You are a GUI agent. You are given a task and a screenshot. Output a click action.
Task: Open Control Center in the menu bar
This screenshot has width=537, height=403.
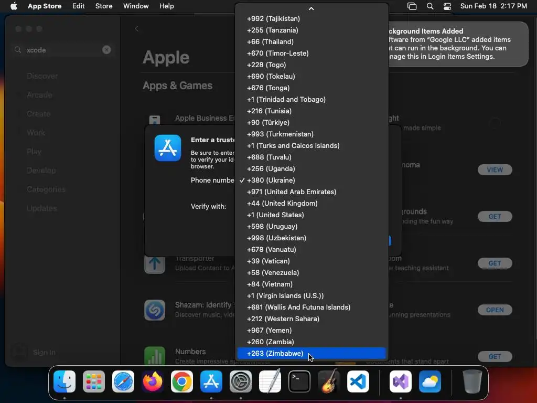(447, 6)
